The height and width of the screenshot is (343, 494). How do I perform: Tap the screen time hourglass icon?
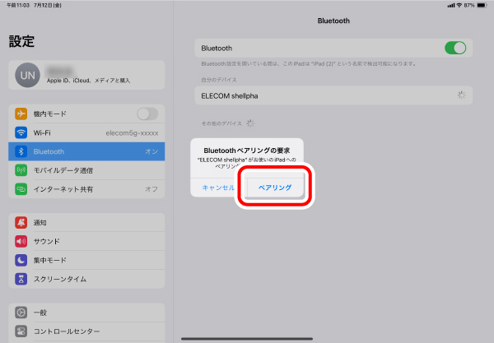pyautogui.click(x=21, y=279)
